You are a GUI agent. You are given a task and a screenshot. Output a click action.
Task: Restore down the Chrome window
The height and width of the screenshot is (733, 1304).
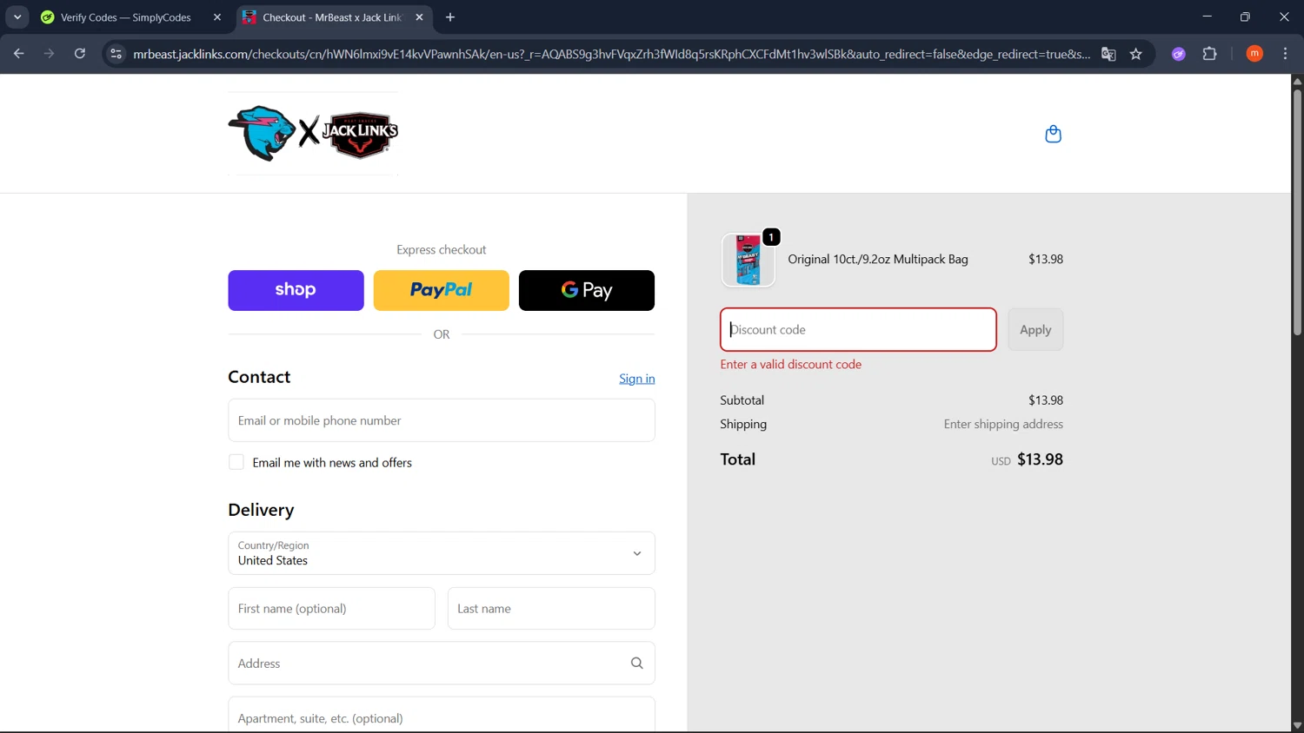pyautogui.click(x=1245, y=17)
